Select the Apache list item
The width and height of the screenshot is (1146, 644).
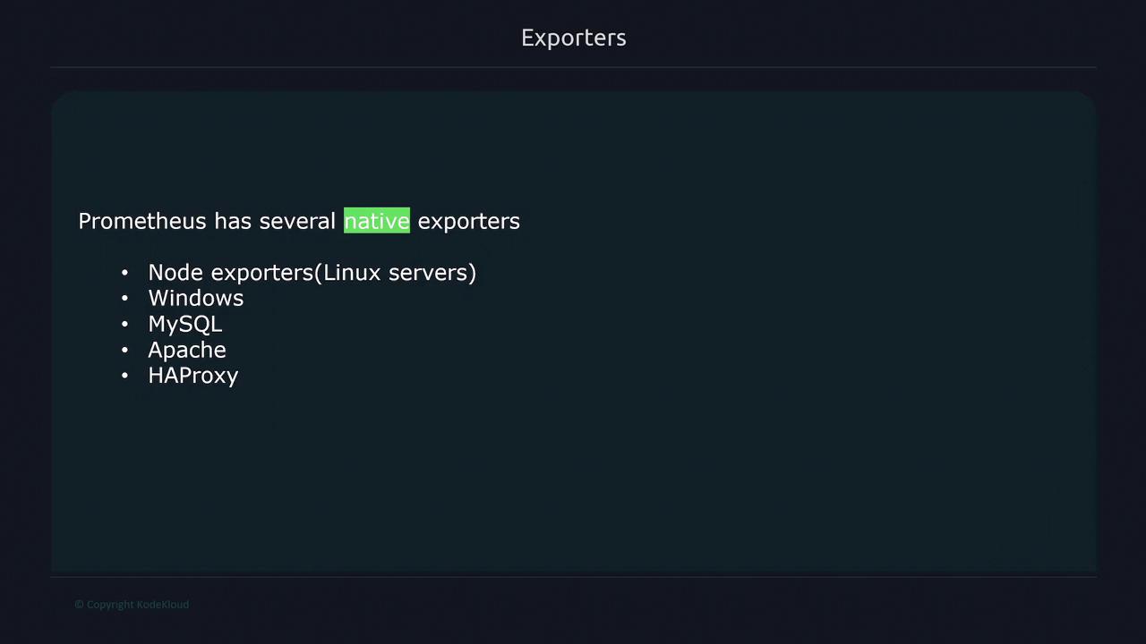tap(186, 350)
